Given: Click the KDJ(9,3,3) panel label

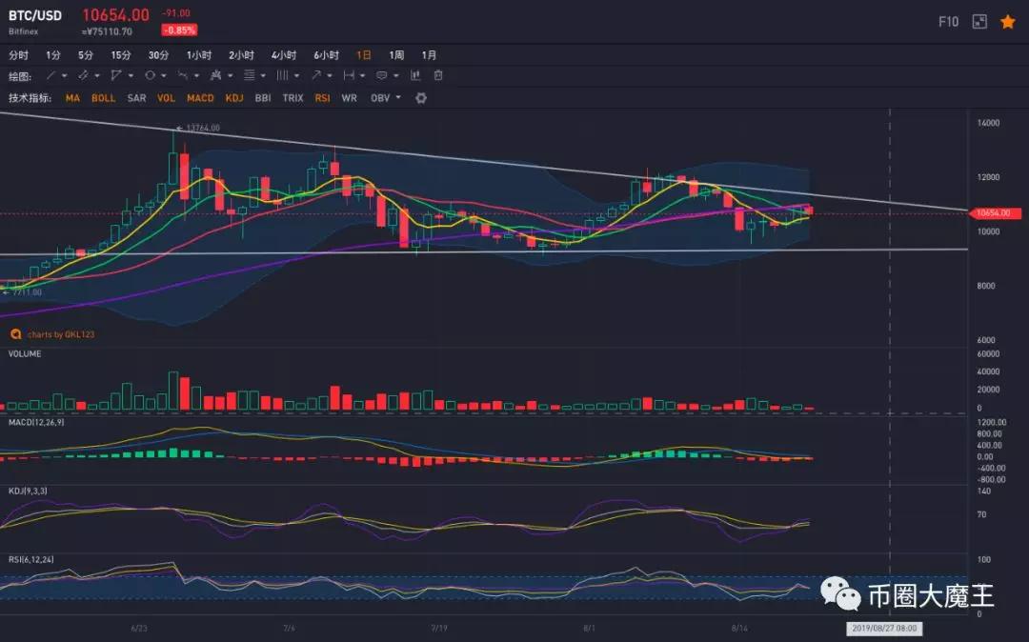Looking at the screenshot, I should [28, 491].
